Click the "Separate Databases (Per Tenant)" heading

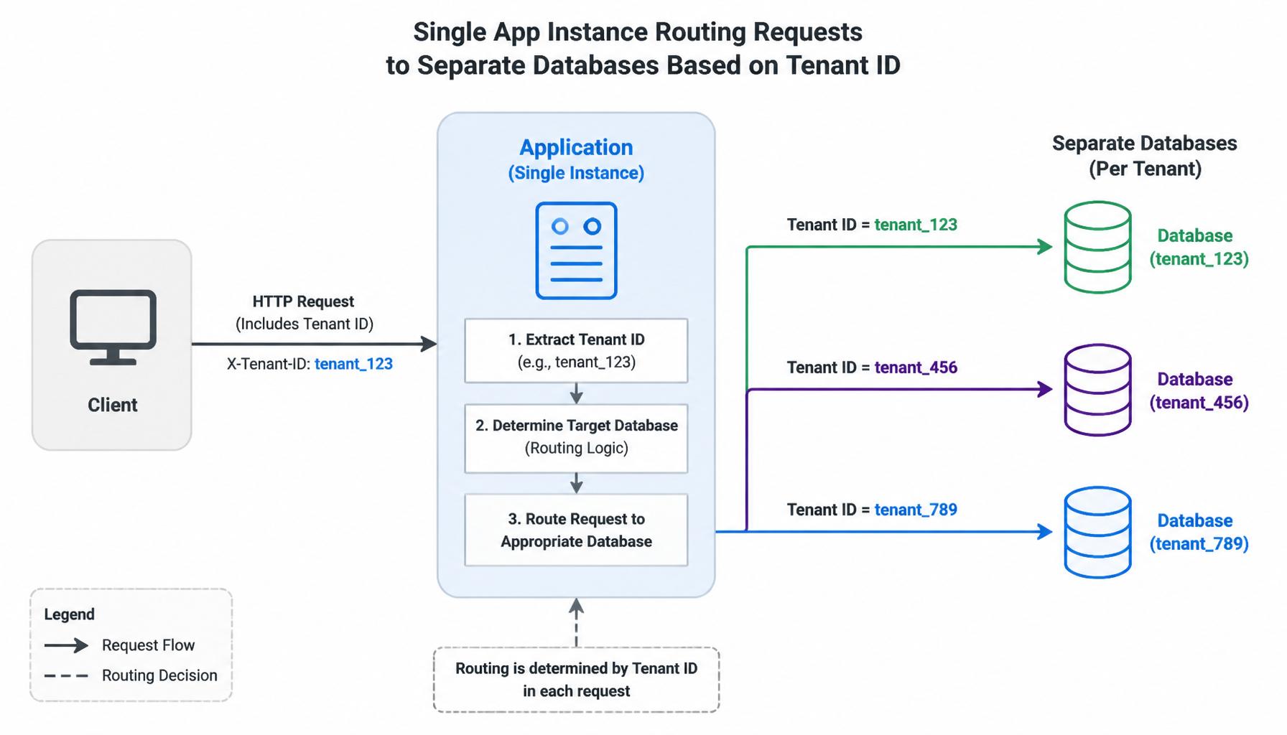click(x=1145, y=156)
